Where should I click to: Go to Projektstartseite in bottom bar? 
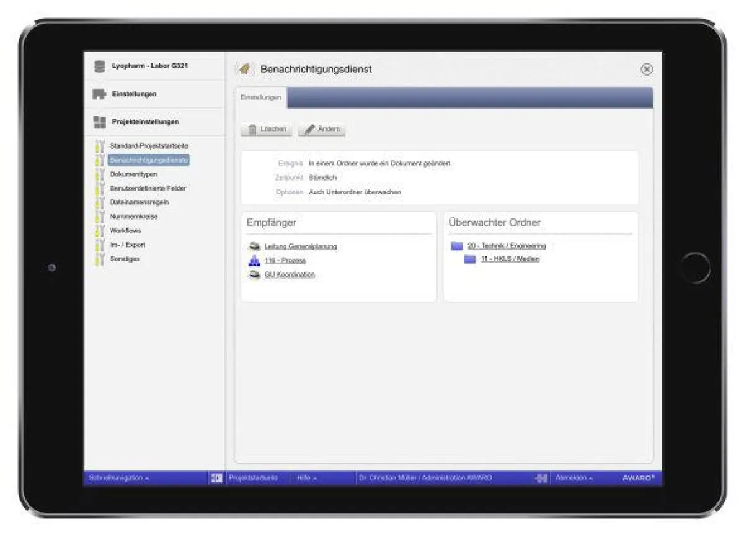pyautogui.click(x=253, y=479)
